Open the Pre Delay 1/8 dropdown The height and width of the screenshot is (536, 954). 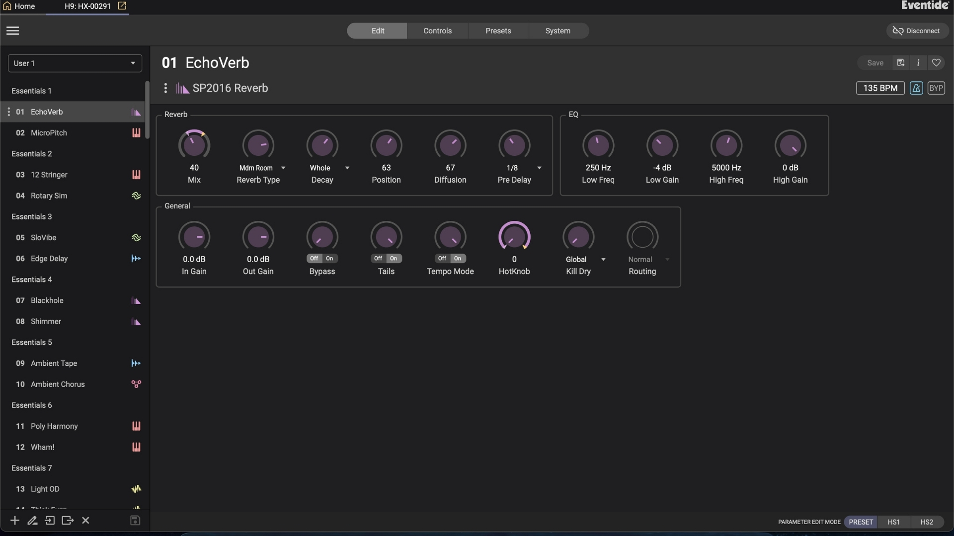[523, 168]
